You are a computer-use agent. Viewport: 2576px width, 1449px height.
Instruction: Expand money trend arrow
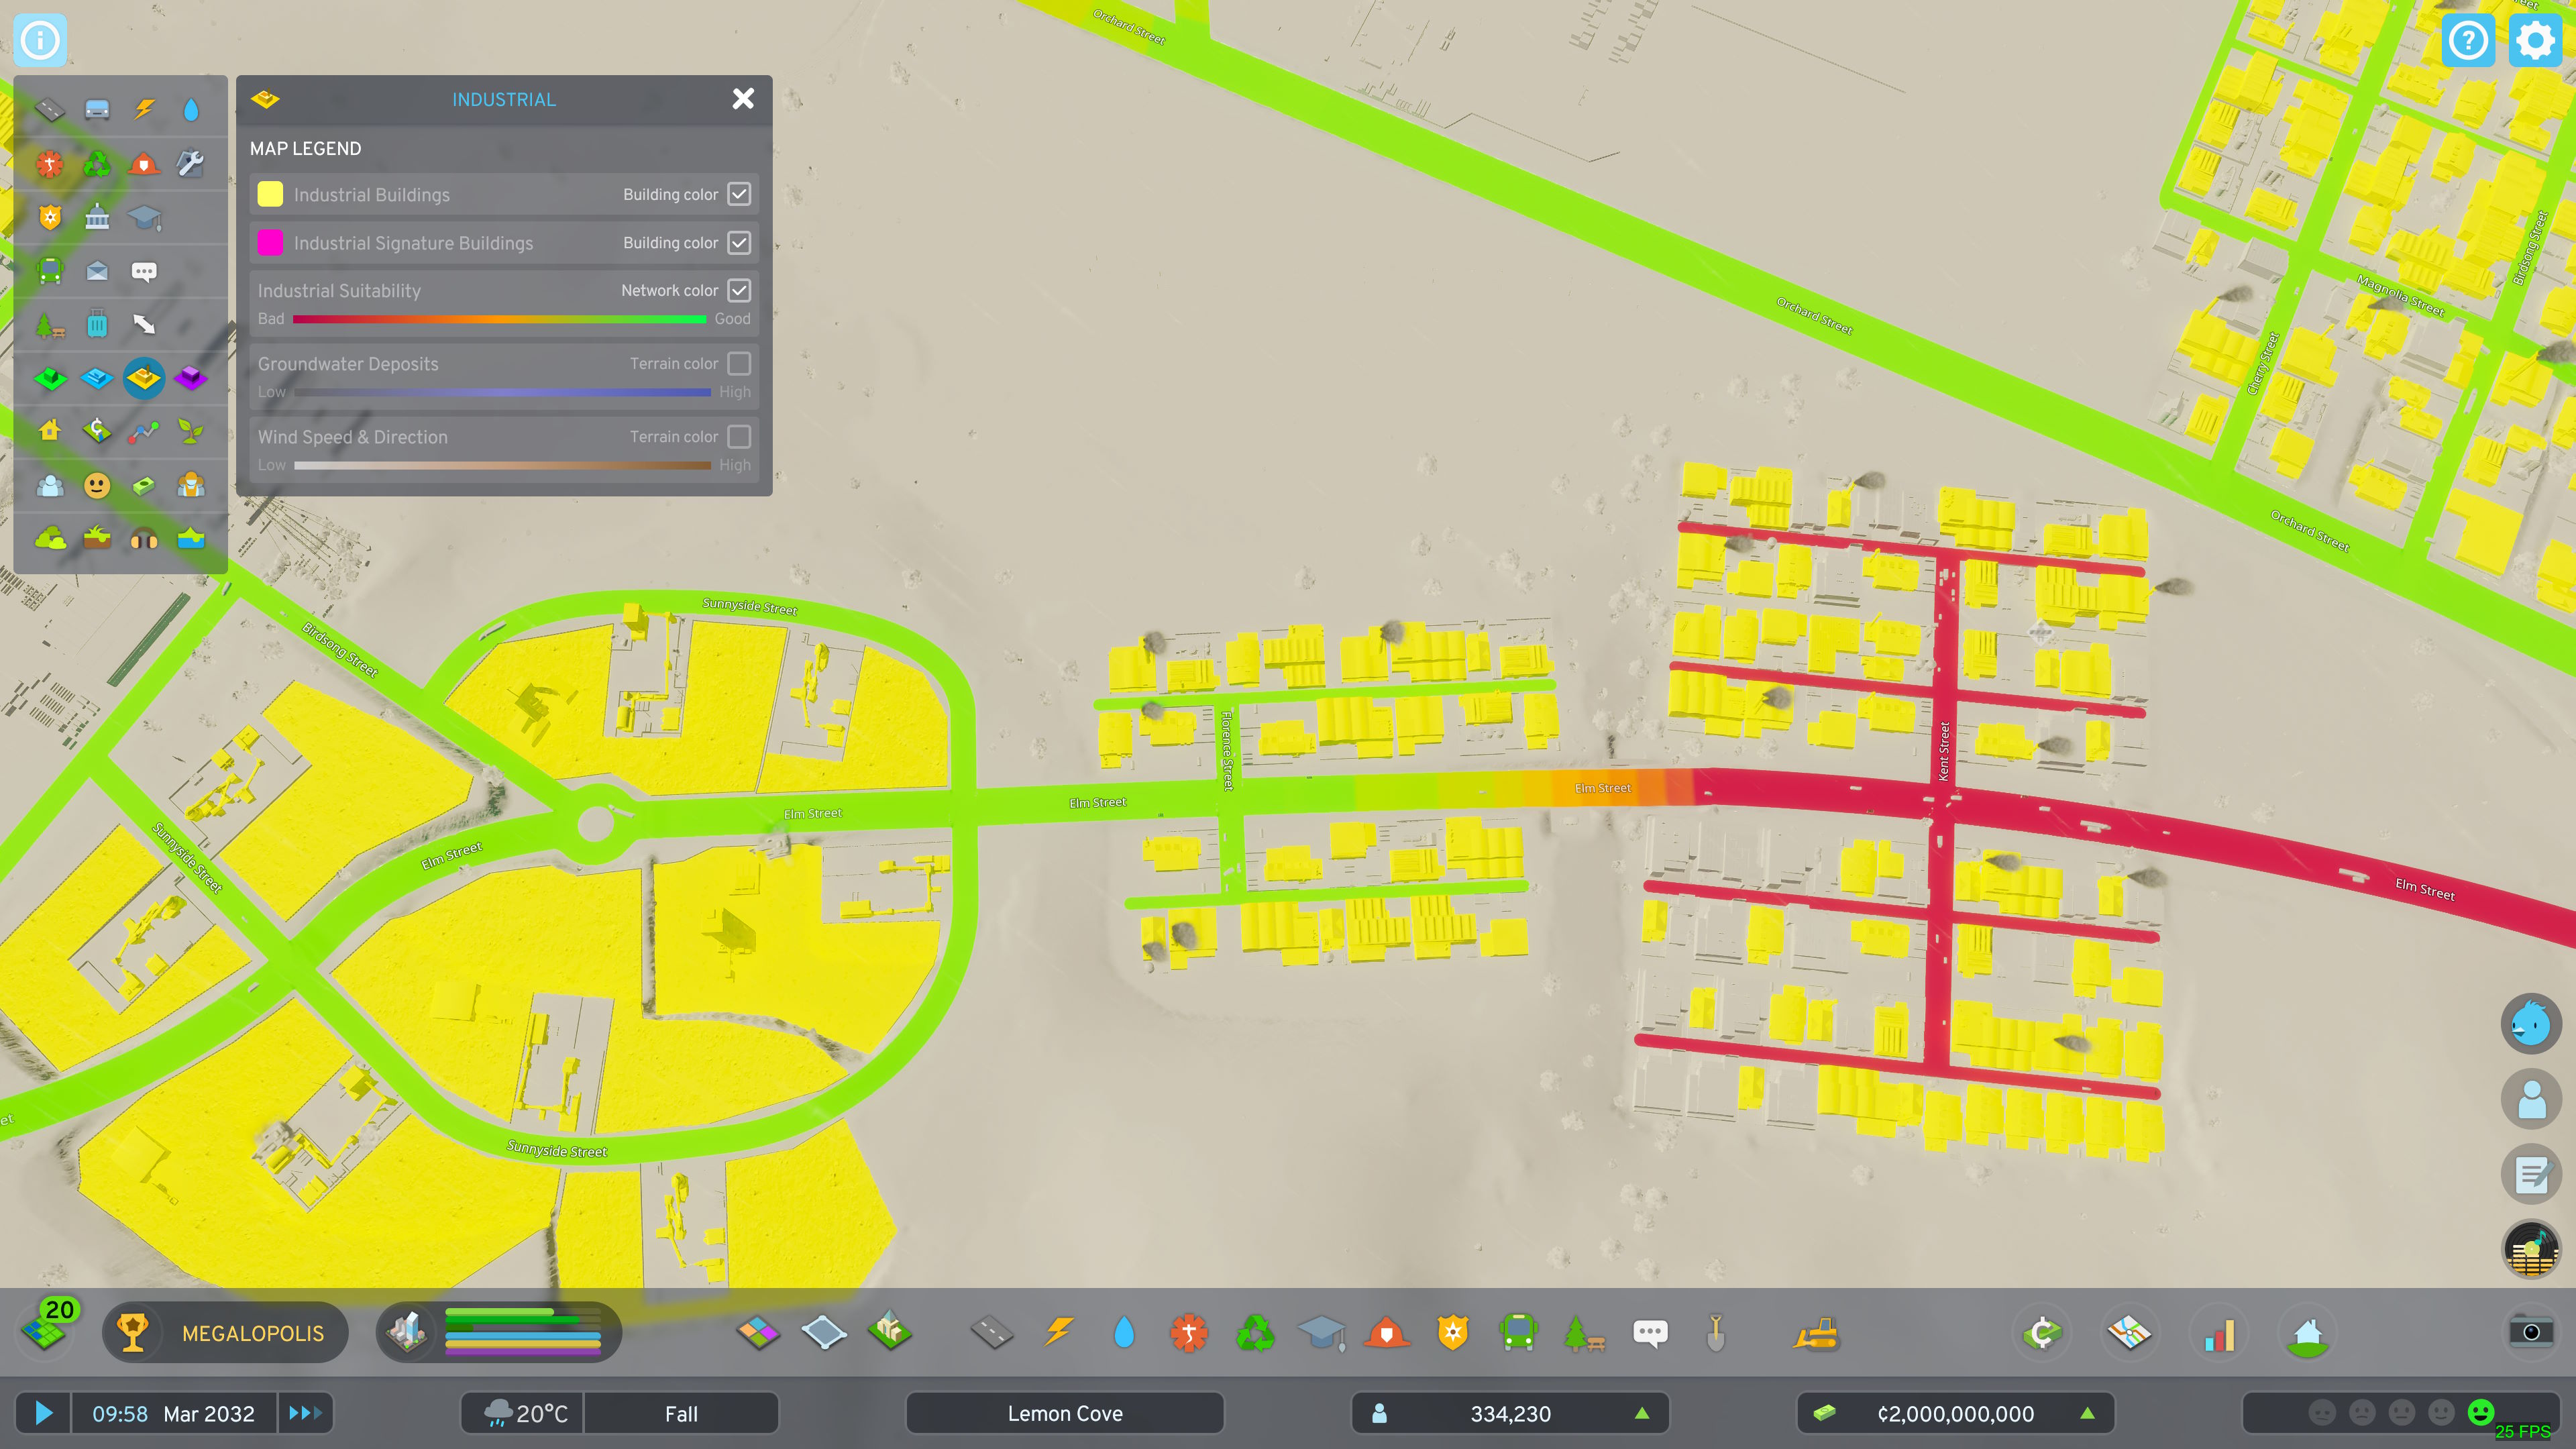click(2087, 1413)
